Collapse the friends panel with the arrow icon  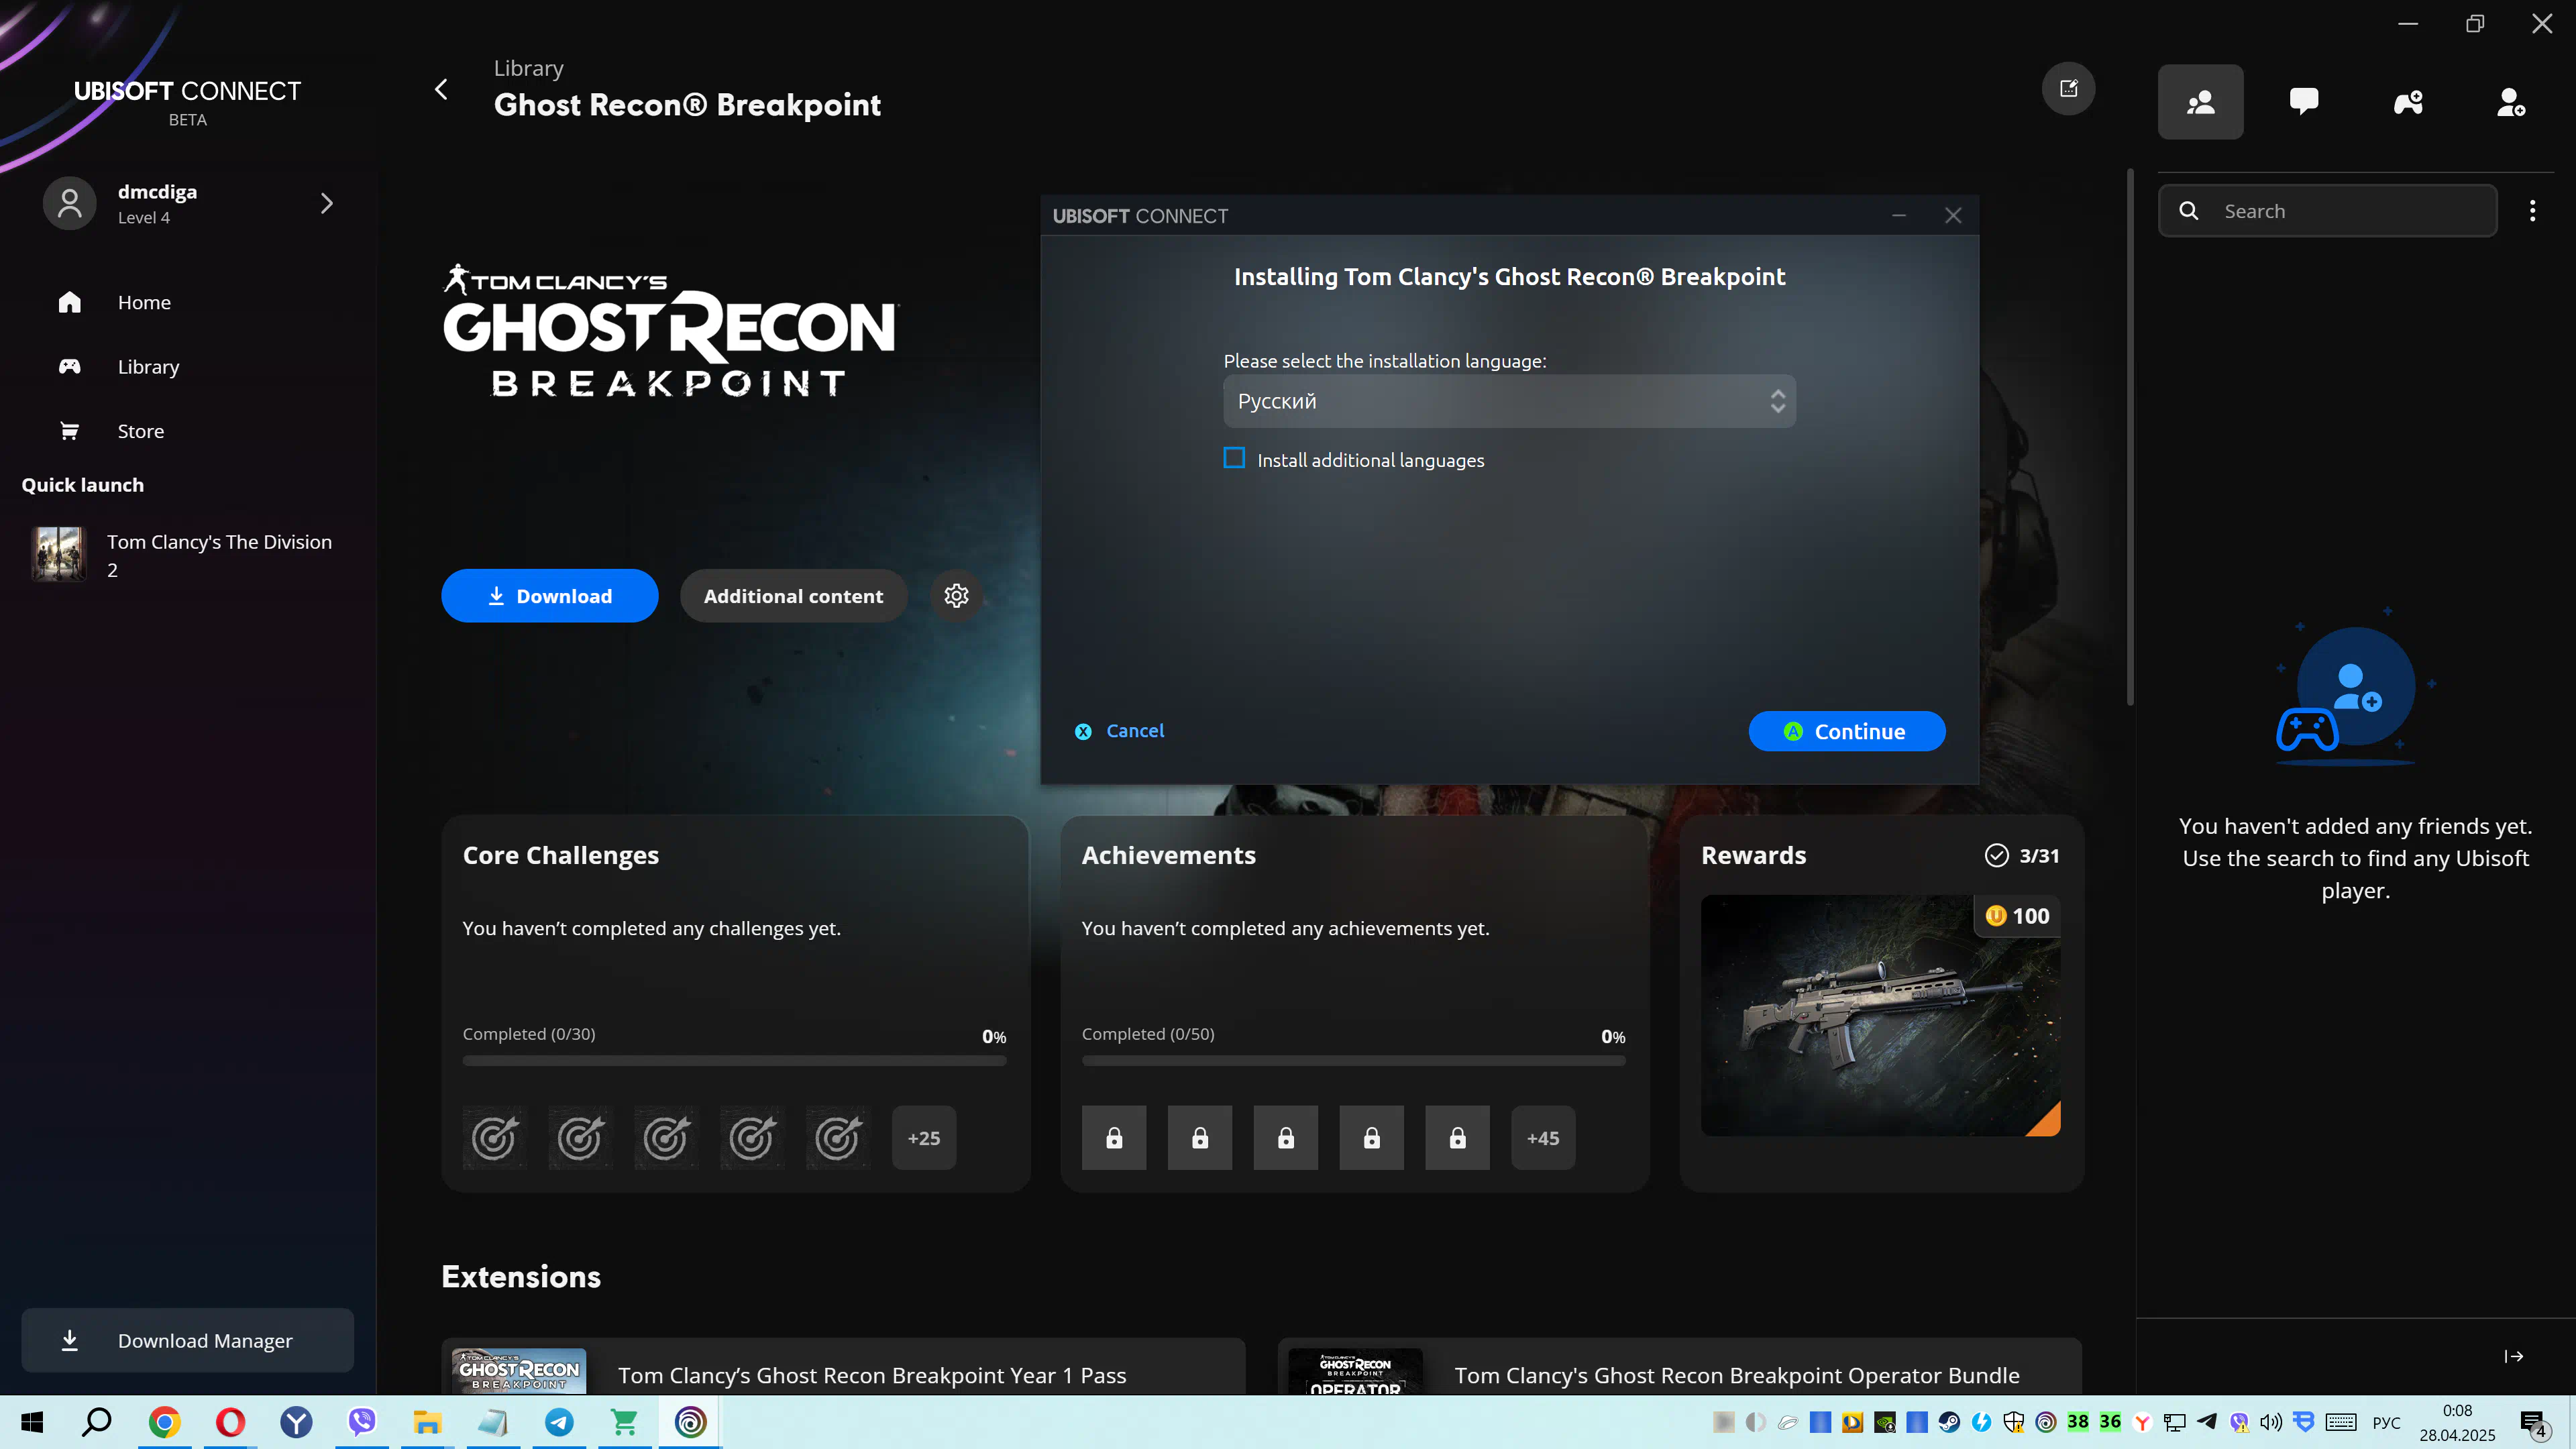point(2513,1356)
